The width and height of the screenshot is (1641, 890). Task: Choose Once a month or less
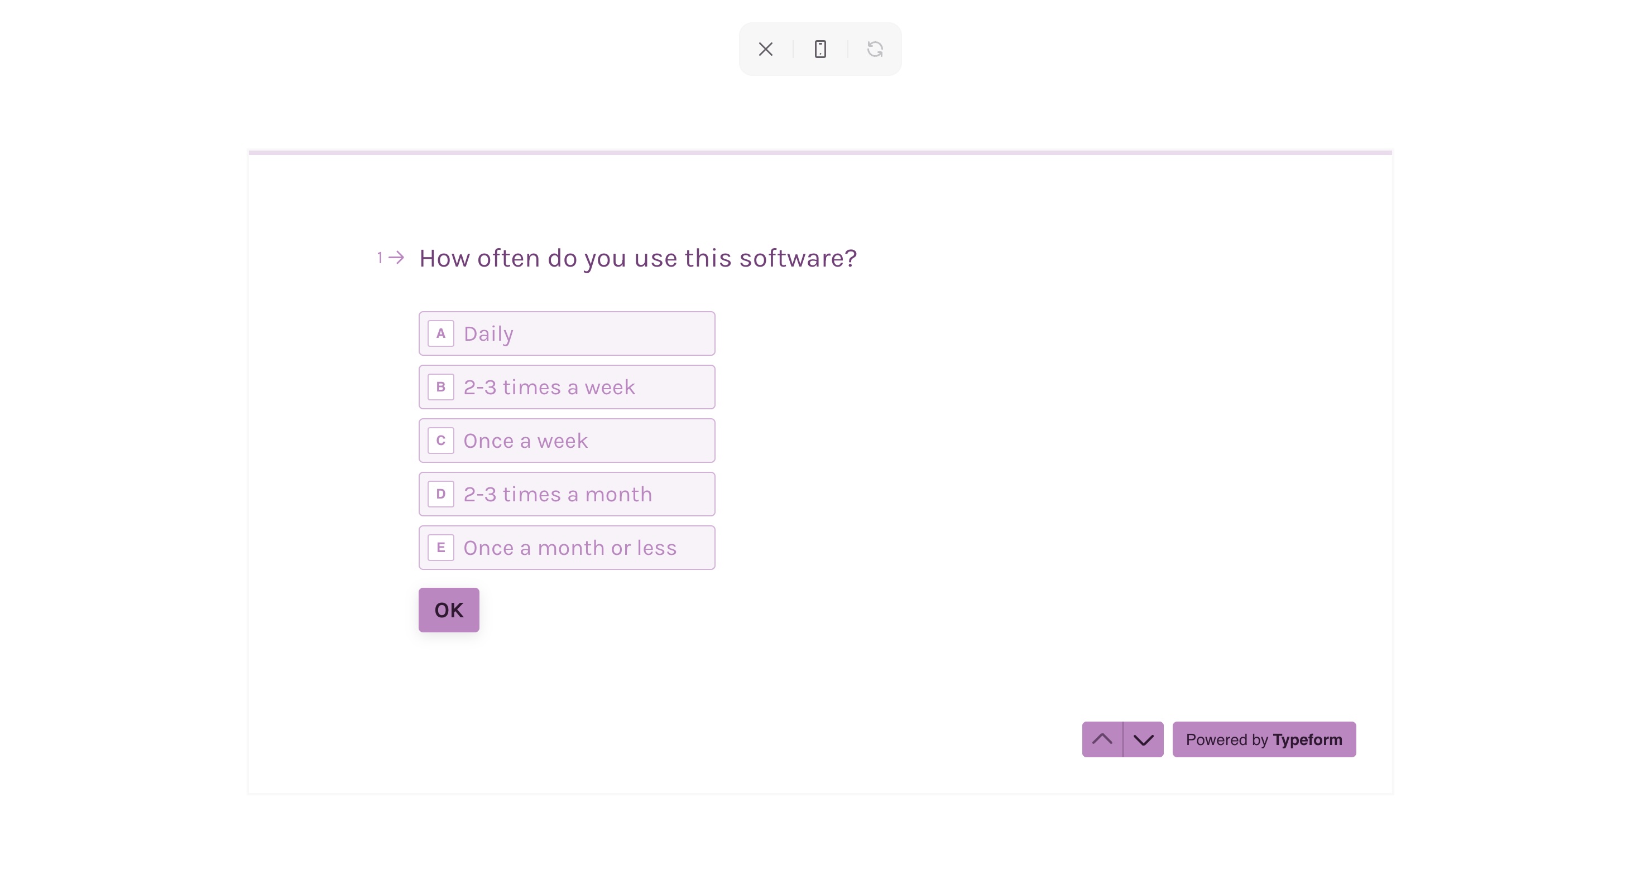[567, 548]
